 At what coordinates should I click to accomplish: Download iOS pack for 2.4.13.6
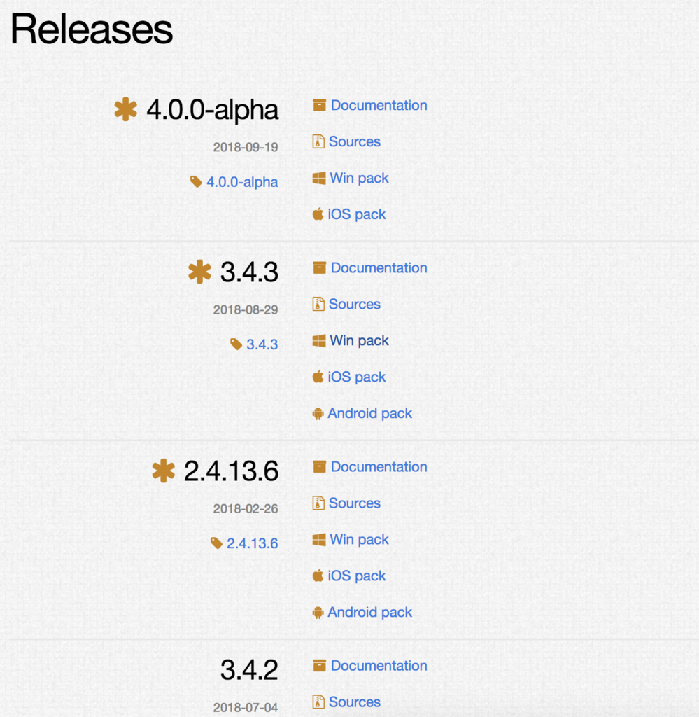356,576
